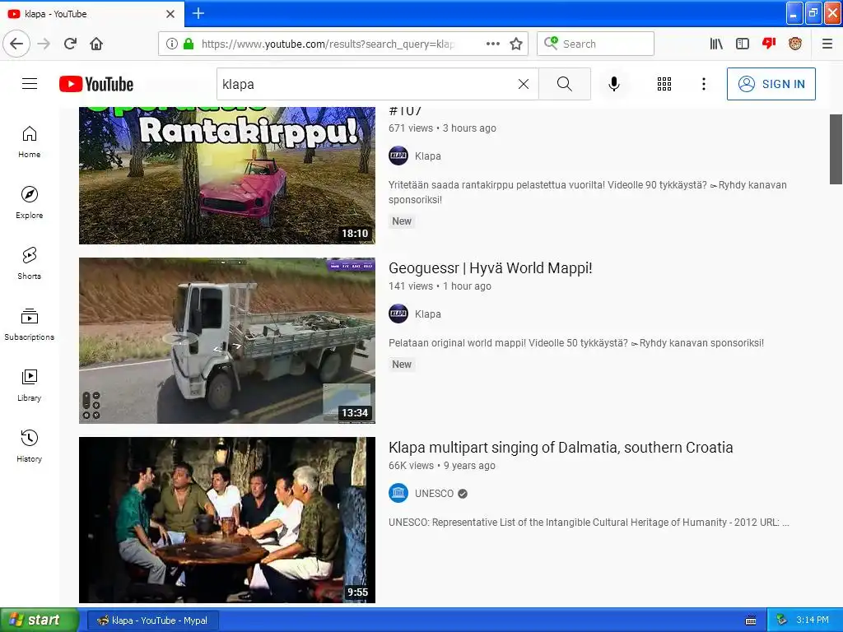843x632 pixels.
Task: Open Klapa channel name under Geoguessr video
Action: coord(428,314)
